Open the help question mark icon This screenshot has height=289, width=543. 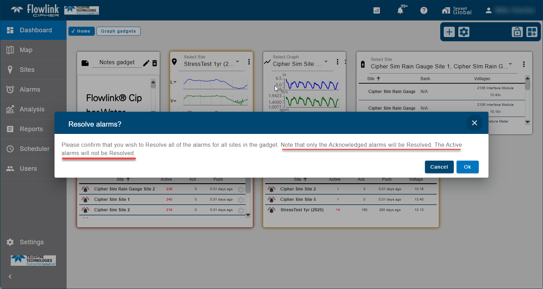(424, 10)
